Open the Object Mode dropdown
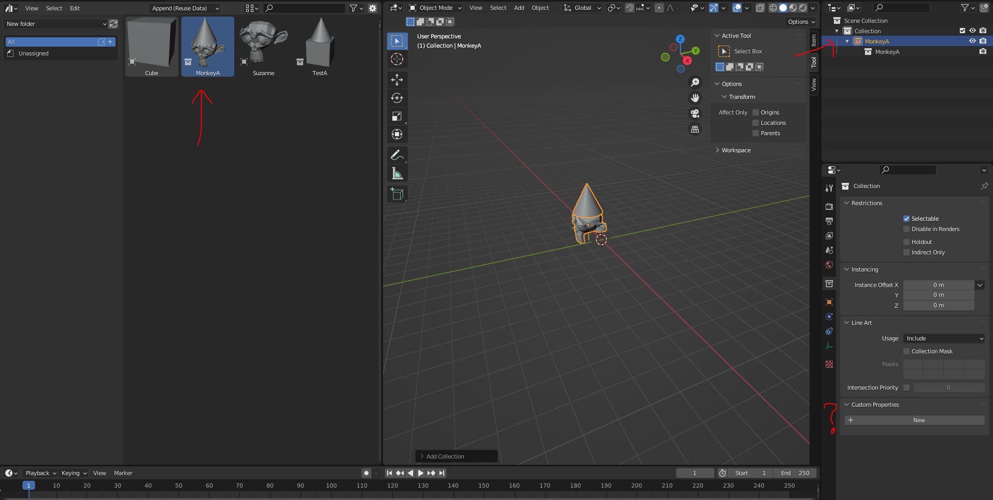The width and height of the screenshot is (993, 500). (x=435, y=8)
